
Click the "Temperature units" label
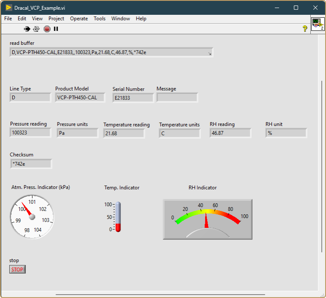coord(179,125)
